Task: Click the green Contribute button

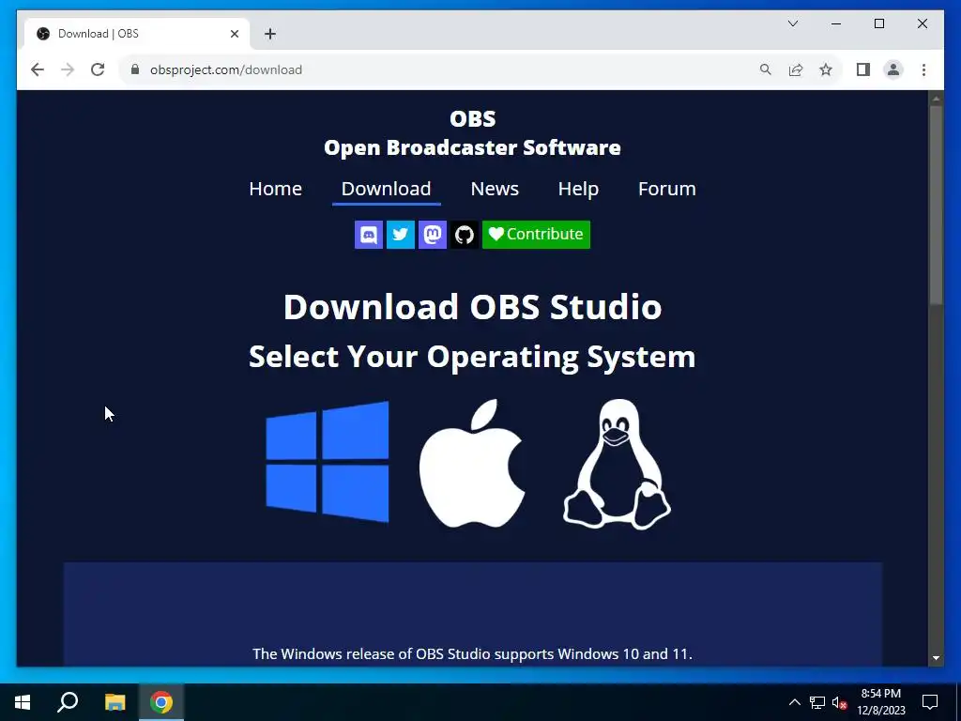Action: pos(536,235)
